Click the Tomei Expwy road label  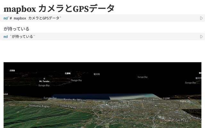[x=68, y=106]
